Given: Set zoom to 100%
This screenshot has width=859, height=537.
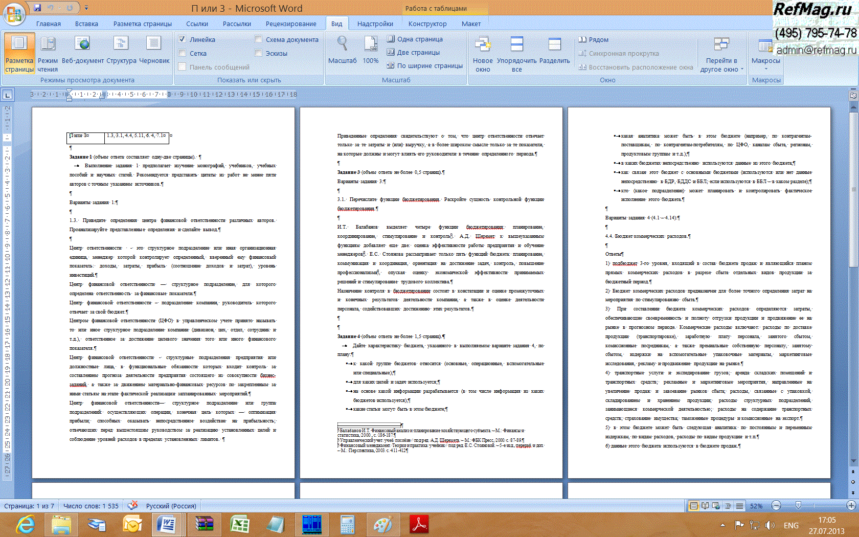Looking at the screenshot, I should 371,51.
